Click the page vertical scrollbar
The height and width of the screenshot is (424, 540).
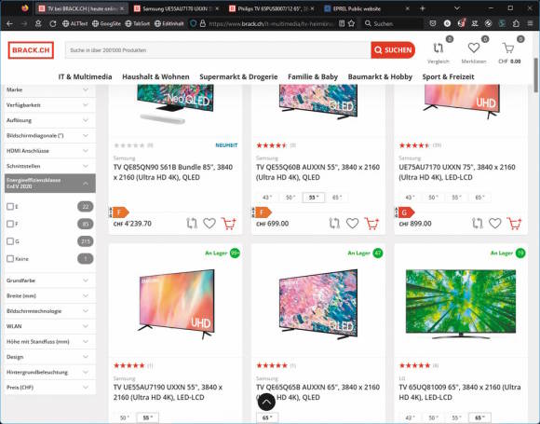click(x=536, y=75)
